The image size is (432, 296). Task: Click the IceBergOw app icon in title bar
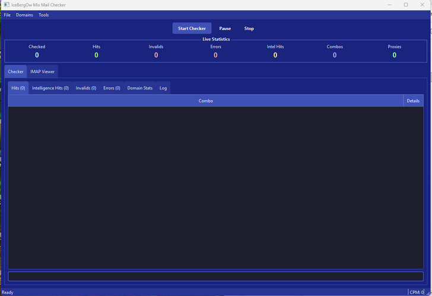tap(6, 5)
